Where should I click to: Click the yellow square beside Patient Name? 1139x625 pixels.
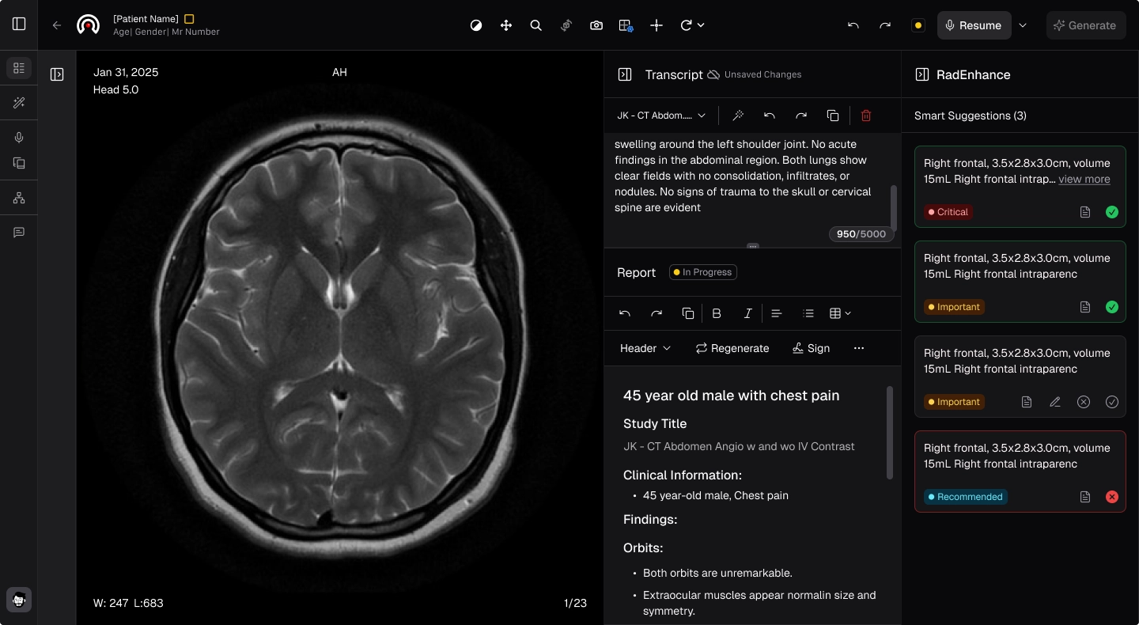(189, 18)
